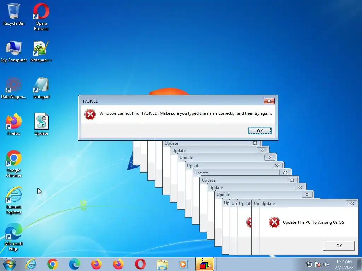Screen dimensions: 362x271
Task: Select the DataWagon desktop shortcut
Action: [14, 88]
